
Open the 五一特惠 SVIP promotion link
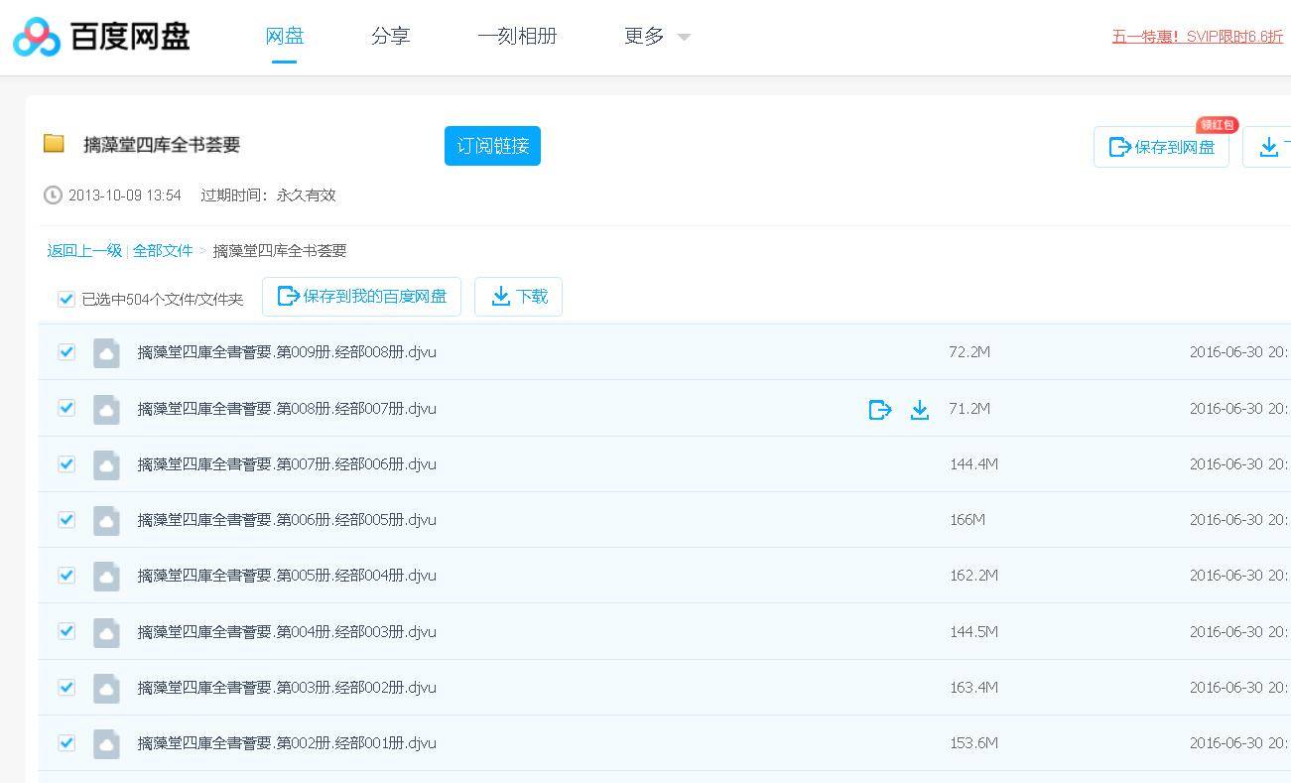(x=1197, y=37)
